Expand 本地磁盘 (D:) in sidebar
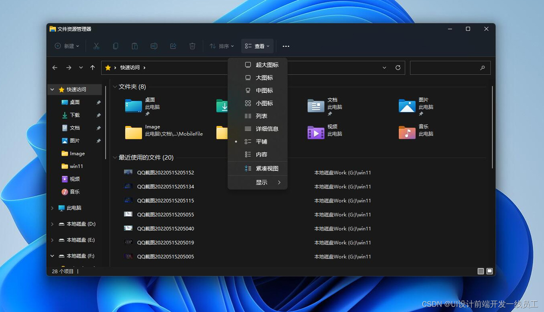 tap(52, 224)
